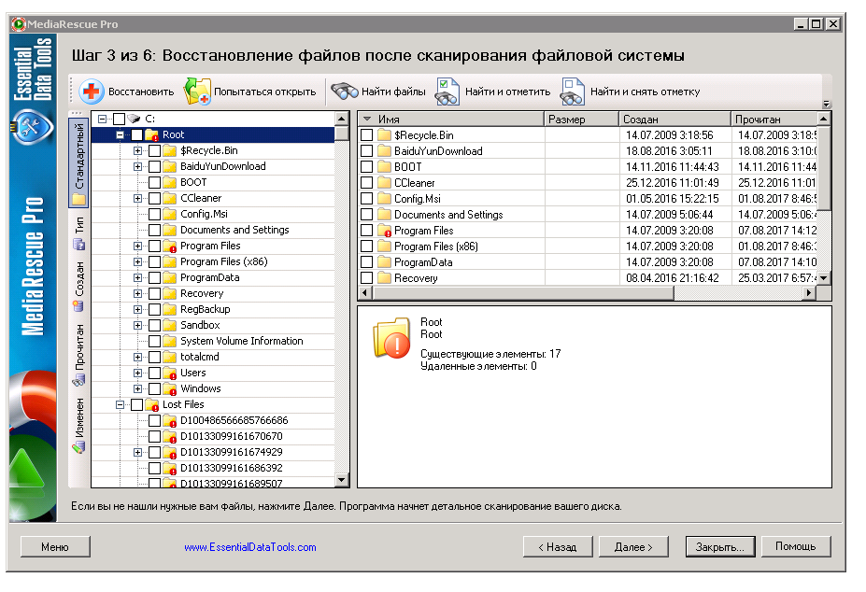Switch to the Изменен view tab

pyautogui.click(x=79, y=425)
